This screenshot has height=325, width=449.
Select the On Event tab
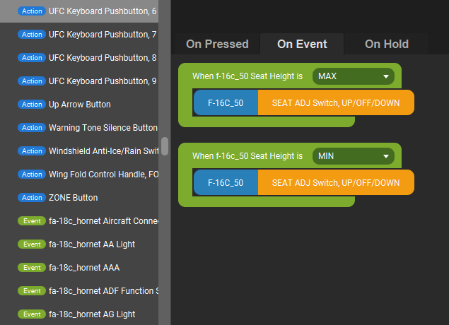coord(302,45)
